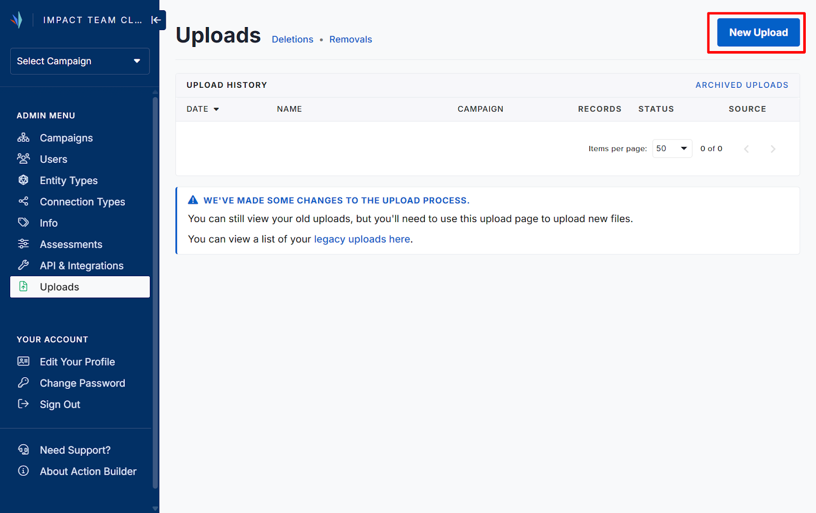816x513 pixels.
Task: Open Users in admin menu
Action: (80, 159)
